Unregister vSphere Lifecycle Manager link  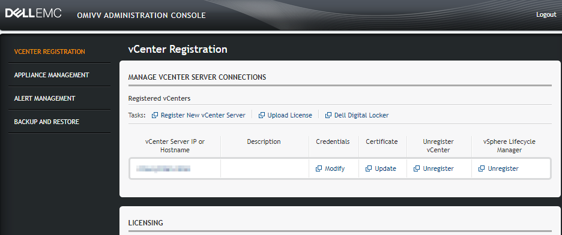pos(503,168)
